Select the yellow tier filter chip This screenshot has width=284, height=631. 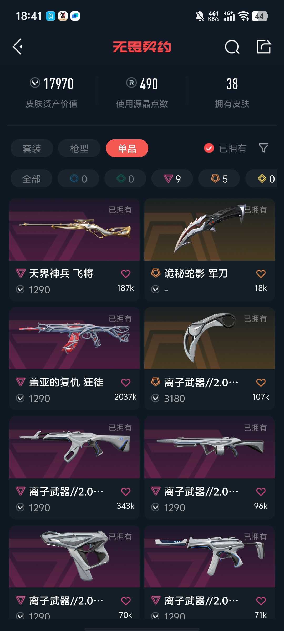click(x=261, y=179)
